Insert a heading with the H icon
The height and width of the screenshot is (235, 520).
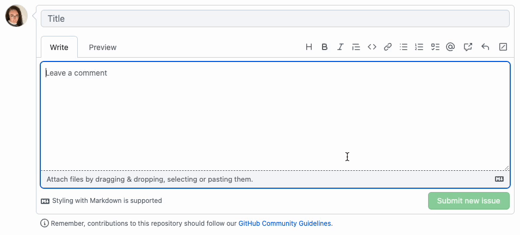coord(309,47)
